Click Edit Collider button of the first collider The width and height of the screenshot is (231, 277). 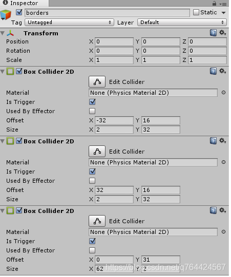97,82
